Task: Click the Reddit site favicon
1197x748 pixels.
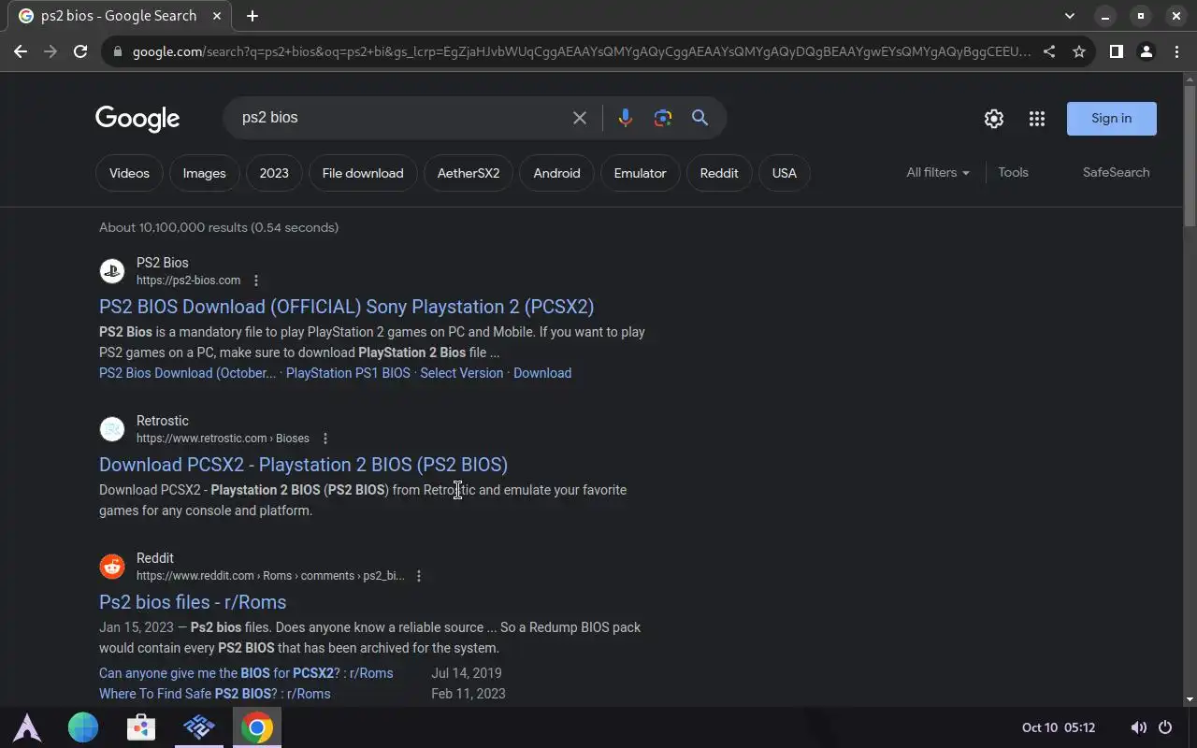Action: [112, 567]
